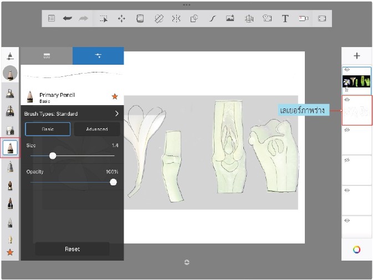Viewport: 373px width, 280px height.
Task: Open the Guides ruler tool
Action: (159, 18)
